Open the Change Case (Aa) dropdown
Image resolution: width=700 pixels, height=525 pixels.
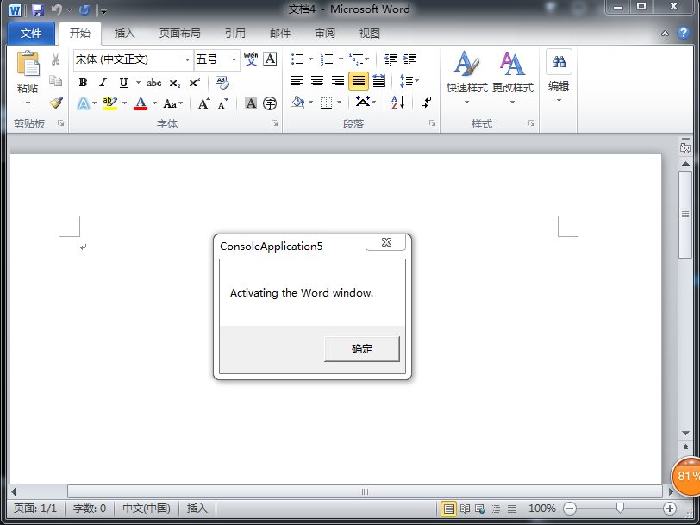[172, 103]
